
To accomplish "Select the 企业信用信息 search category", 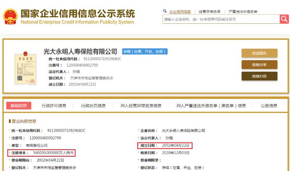I will [x=180, y=11].
